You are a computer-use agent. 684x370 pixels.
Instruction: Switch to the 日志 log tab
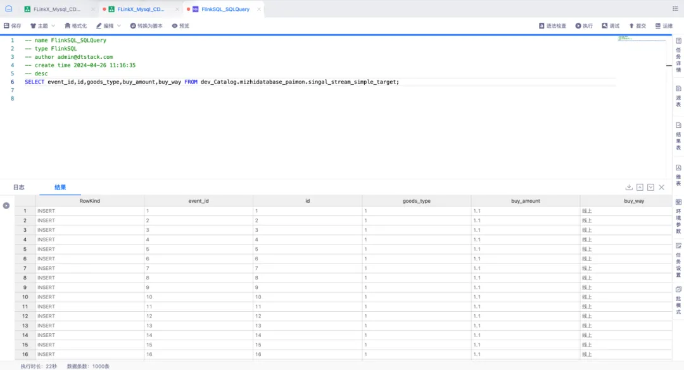coord(19,188)
